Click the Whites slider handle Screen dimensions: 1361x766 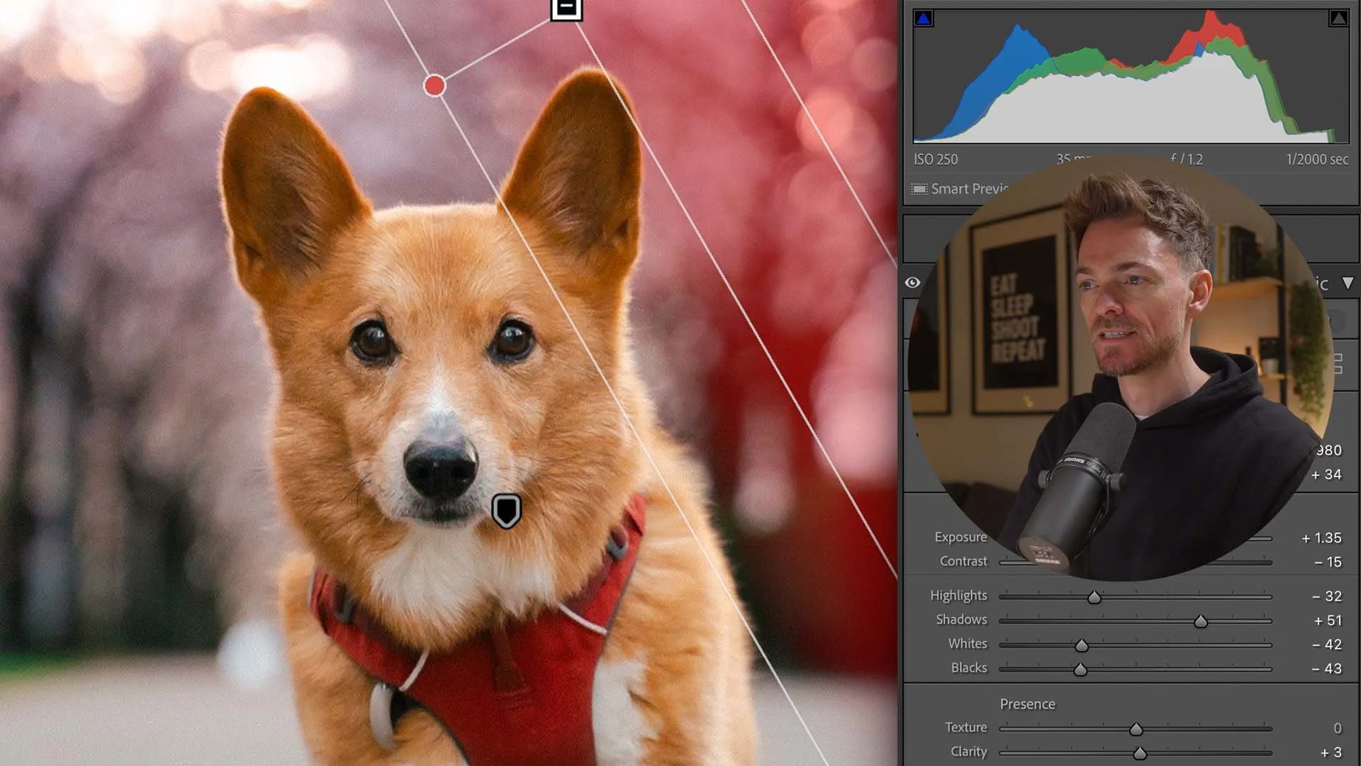[x=1081, y=645]
